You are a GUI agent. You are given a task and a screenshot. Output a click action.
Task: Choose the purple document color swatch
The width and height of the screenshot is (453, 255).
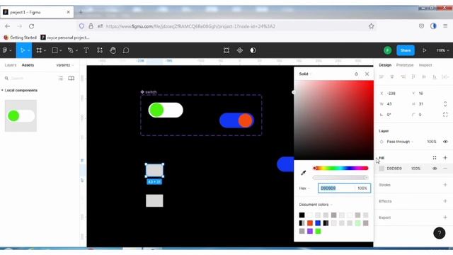(x=310, y=231)
